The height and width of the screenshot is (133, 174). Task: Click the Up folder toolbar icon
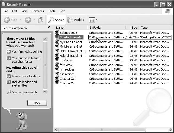tap(41, 20)
